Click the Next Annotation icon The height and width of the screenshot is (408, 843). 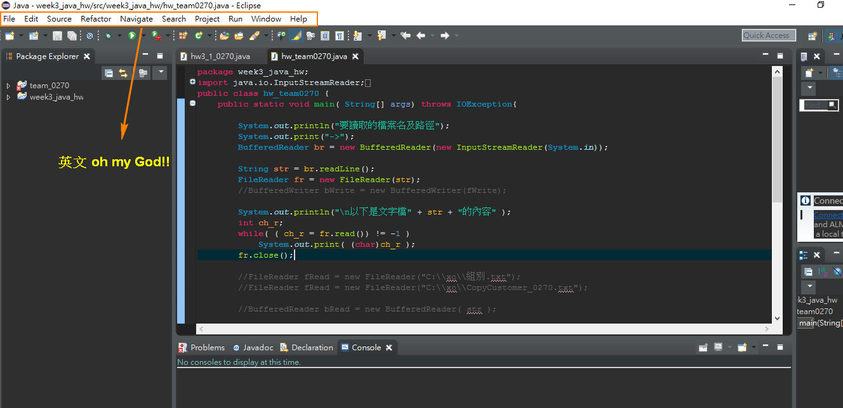click(x=357, y=36)
